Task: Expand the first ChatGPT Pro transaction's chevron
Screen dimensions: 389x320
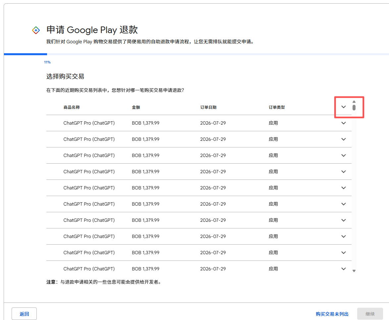Action: (x=343, y=123)
